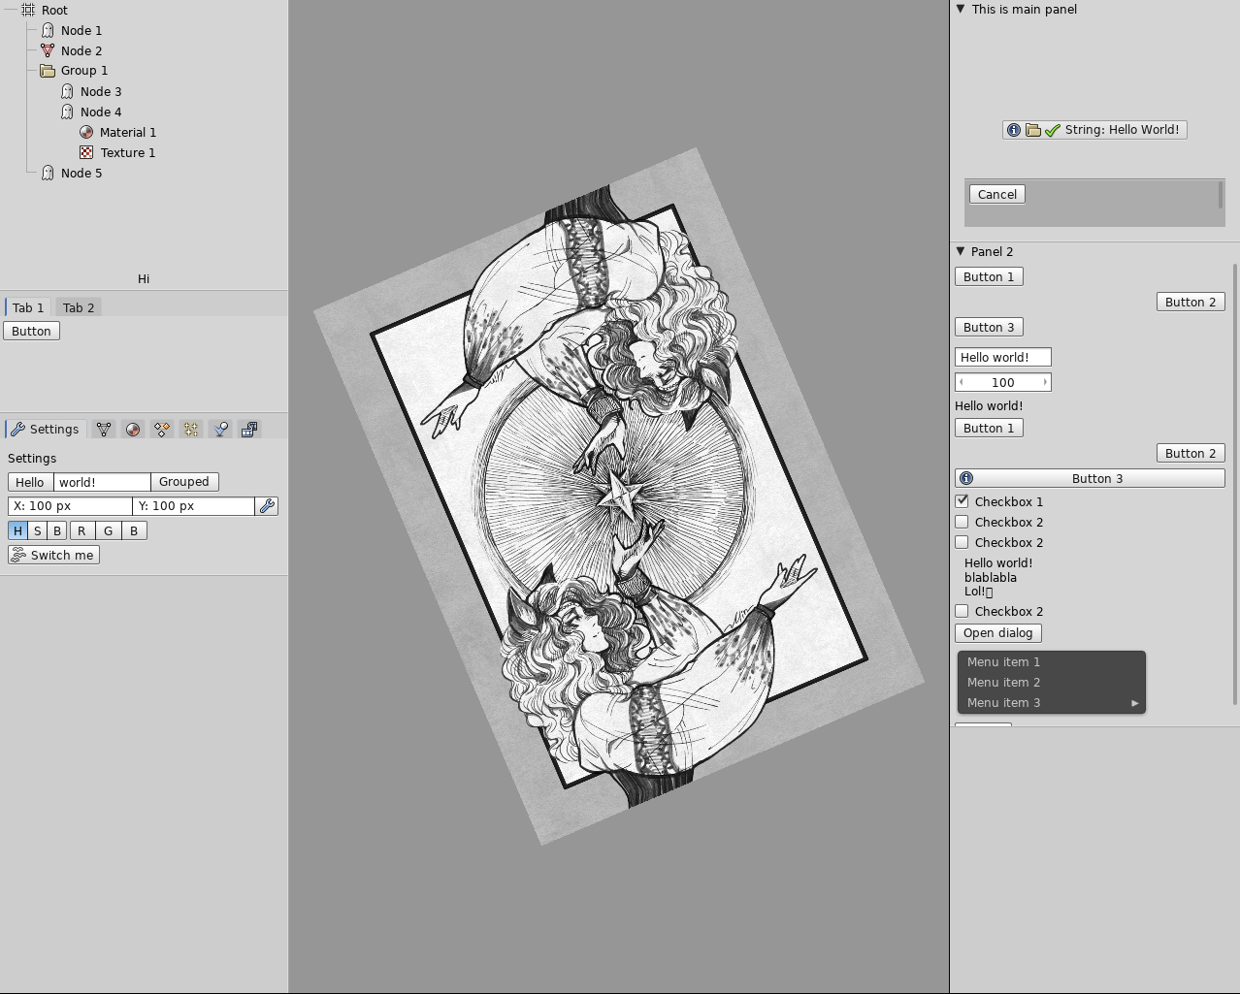Decrease the 100 value with left arrow
This screenshot has height=994, width=1240.
click(x=962, y=382)
